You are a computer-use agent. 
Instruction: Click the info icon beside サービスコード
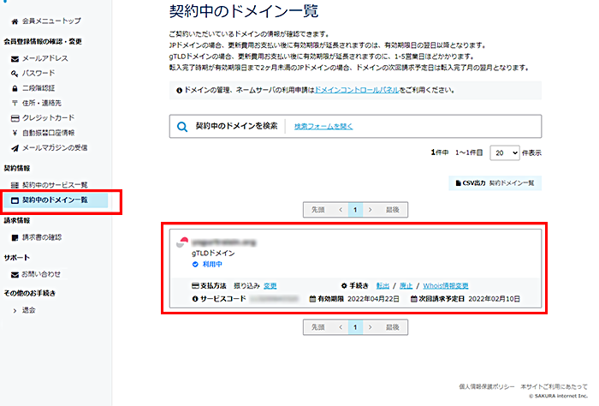pos(195,299)
